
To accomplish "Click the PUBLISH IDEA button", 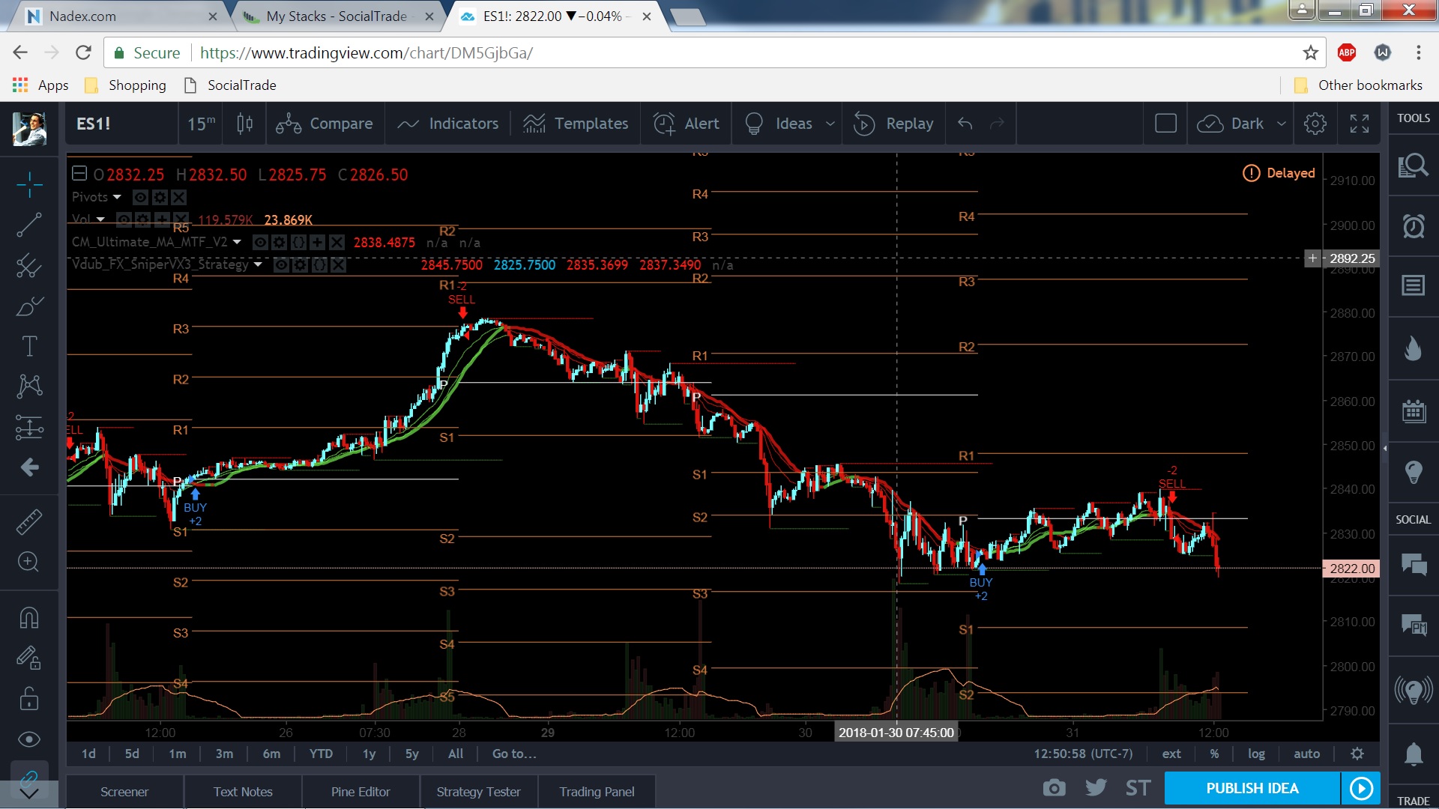I will pos(1252,788).
